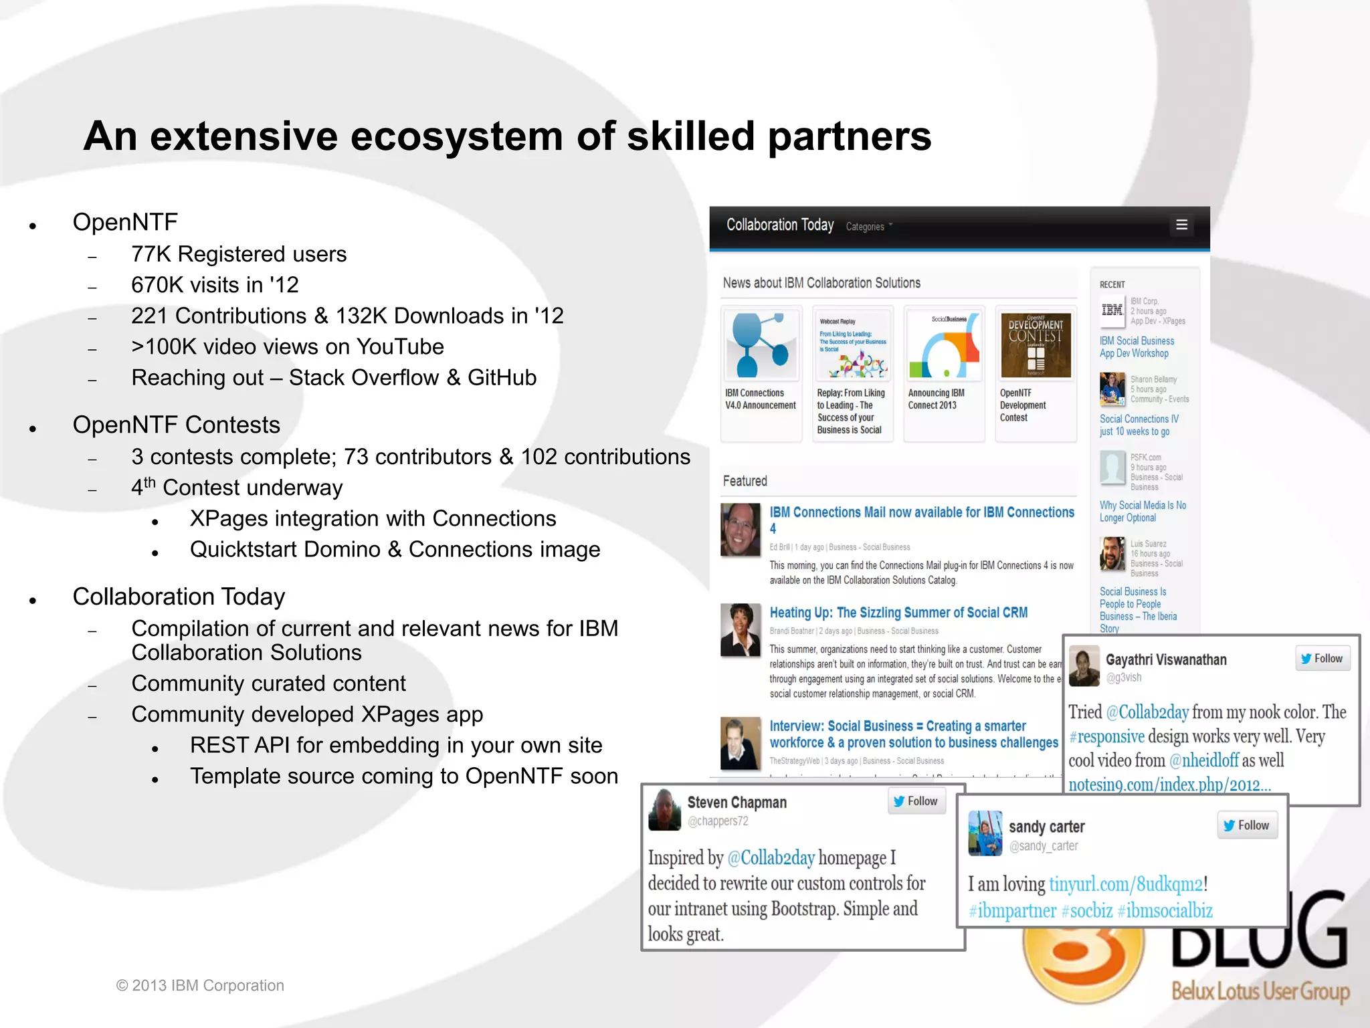1370x1028 pixels.
Task: Click #socbiz hashtag
Action: [x=1087, y=911]
